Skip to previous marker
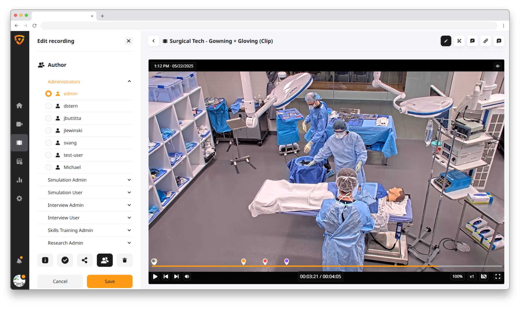This screenshot has width=520, height=310. [x=166, y=276]
